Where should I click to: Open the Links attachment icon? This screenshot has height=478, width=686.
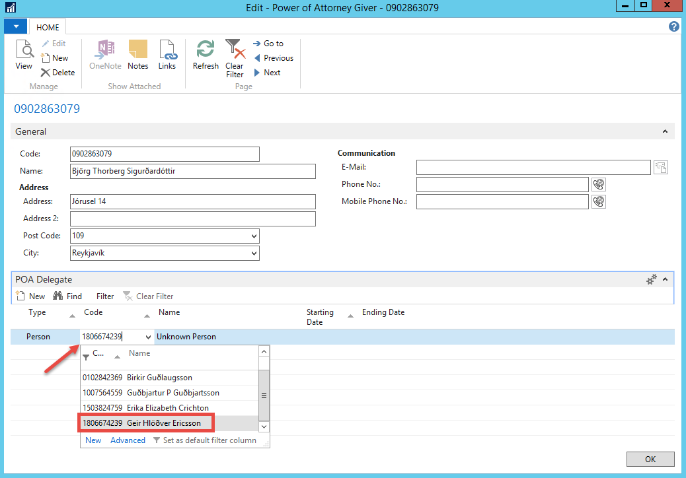click(167, 55)
